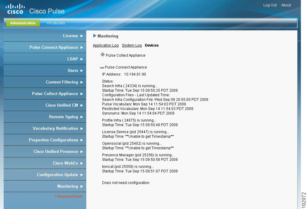Screen dimensions: 307x209
Task: Click the Vocabulary Notification arrow icon
Action: click(x=82, y=128)
